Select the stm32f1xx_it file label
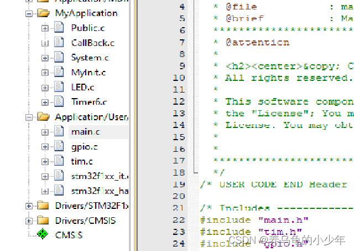Image resolution: width=354 pixels, height=251 pixels. click(x=100, y=176)
